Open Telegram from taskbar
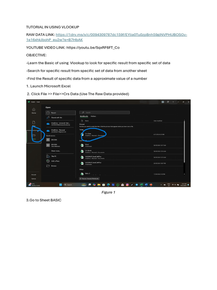 (x=137, y=185)
